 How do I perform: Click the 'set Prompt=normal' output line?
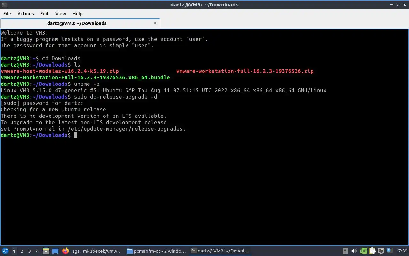(x=93, y=129)
